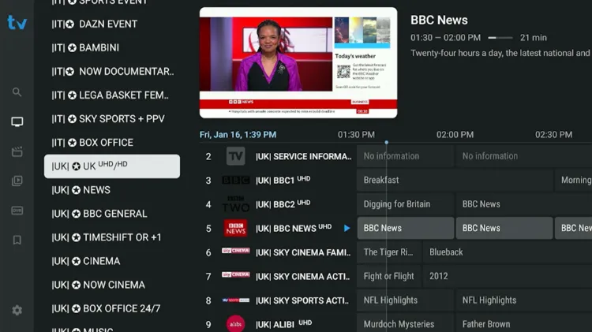The width and height of the screenshot is (592, 332).
Task: Open the search icon in sidebar
Action: (17, 92)
